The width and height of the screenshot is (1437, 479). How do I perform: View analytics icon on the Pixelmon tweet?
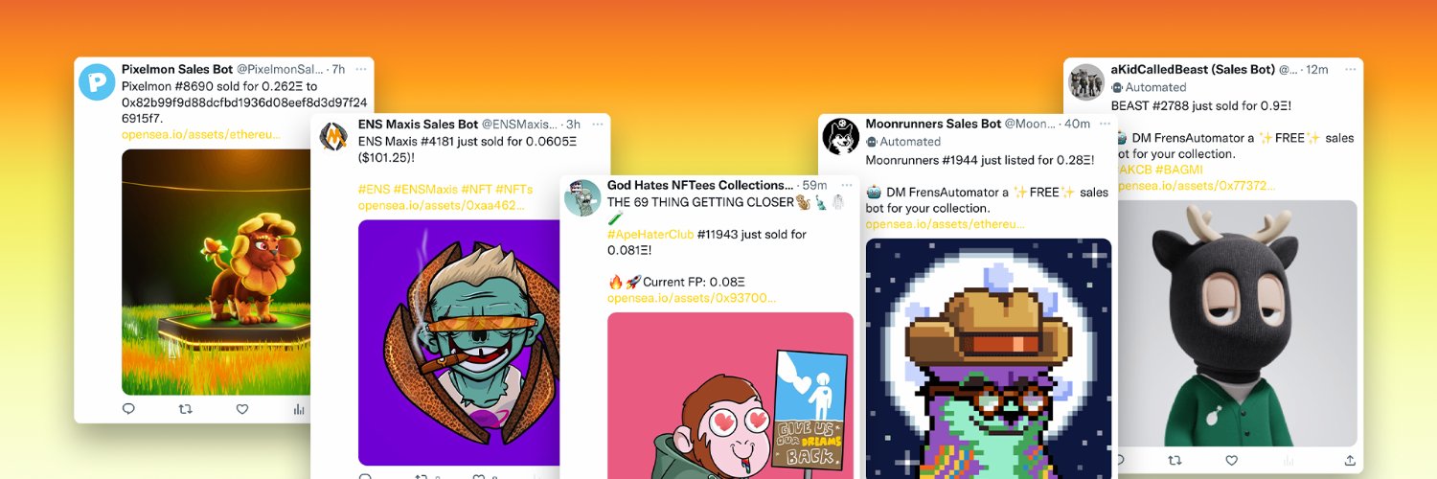tap(299, 409)
